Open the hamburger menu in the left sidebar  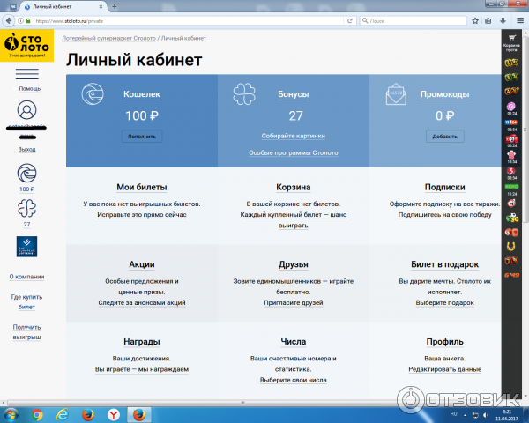[28, 74]
